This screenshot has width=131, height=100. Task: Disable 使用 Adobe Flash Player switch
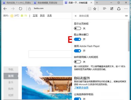pyautogui.click(x=78, y=51)
